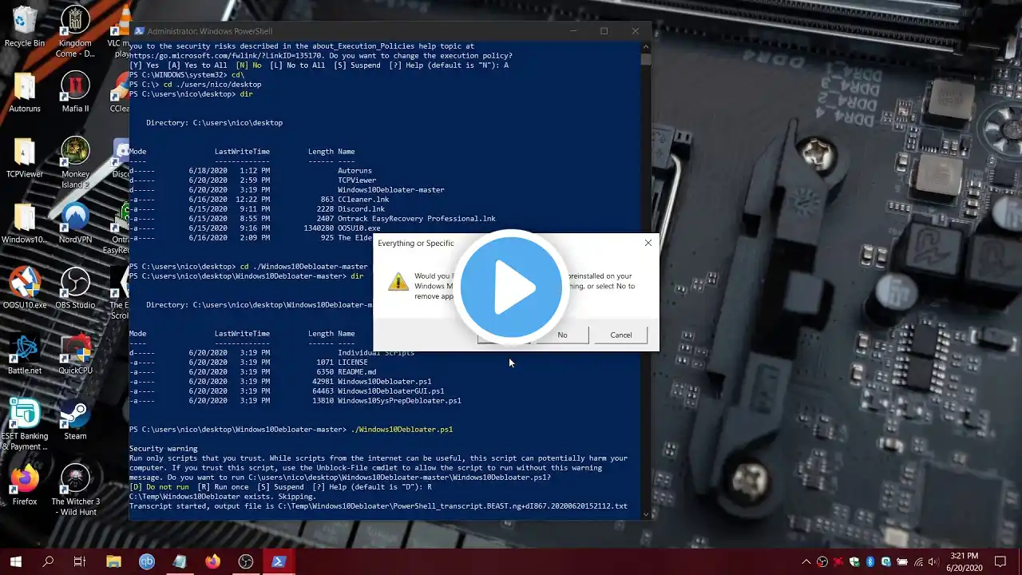Select Monkey Island 2 desktop shortcut
This screenshot has width=1022, height=575.
pyautogui.click(x=75, y=163)
